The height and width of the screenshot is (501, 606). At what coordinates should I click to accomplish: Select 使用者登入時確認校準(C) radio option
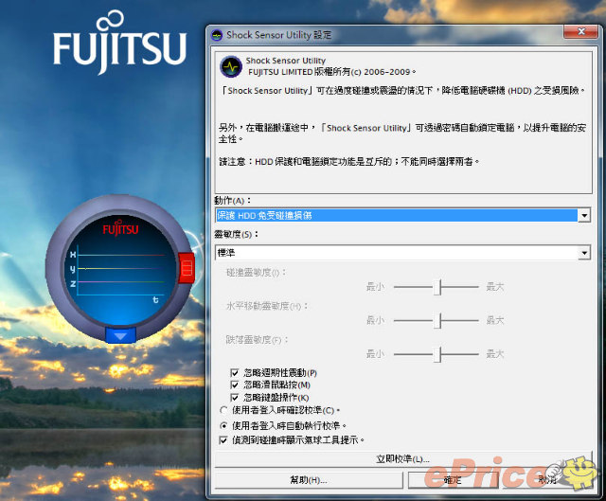(x=223, y=410)
